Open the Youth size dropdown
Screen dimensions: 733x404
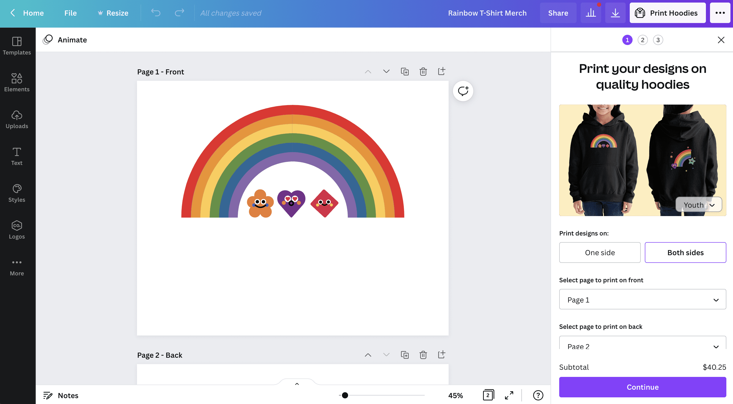tap(698, 205)
